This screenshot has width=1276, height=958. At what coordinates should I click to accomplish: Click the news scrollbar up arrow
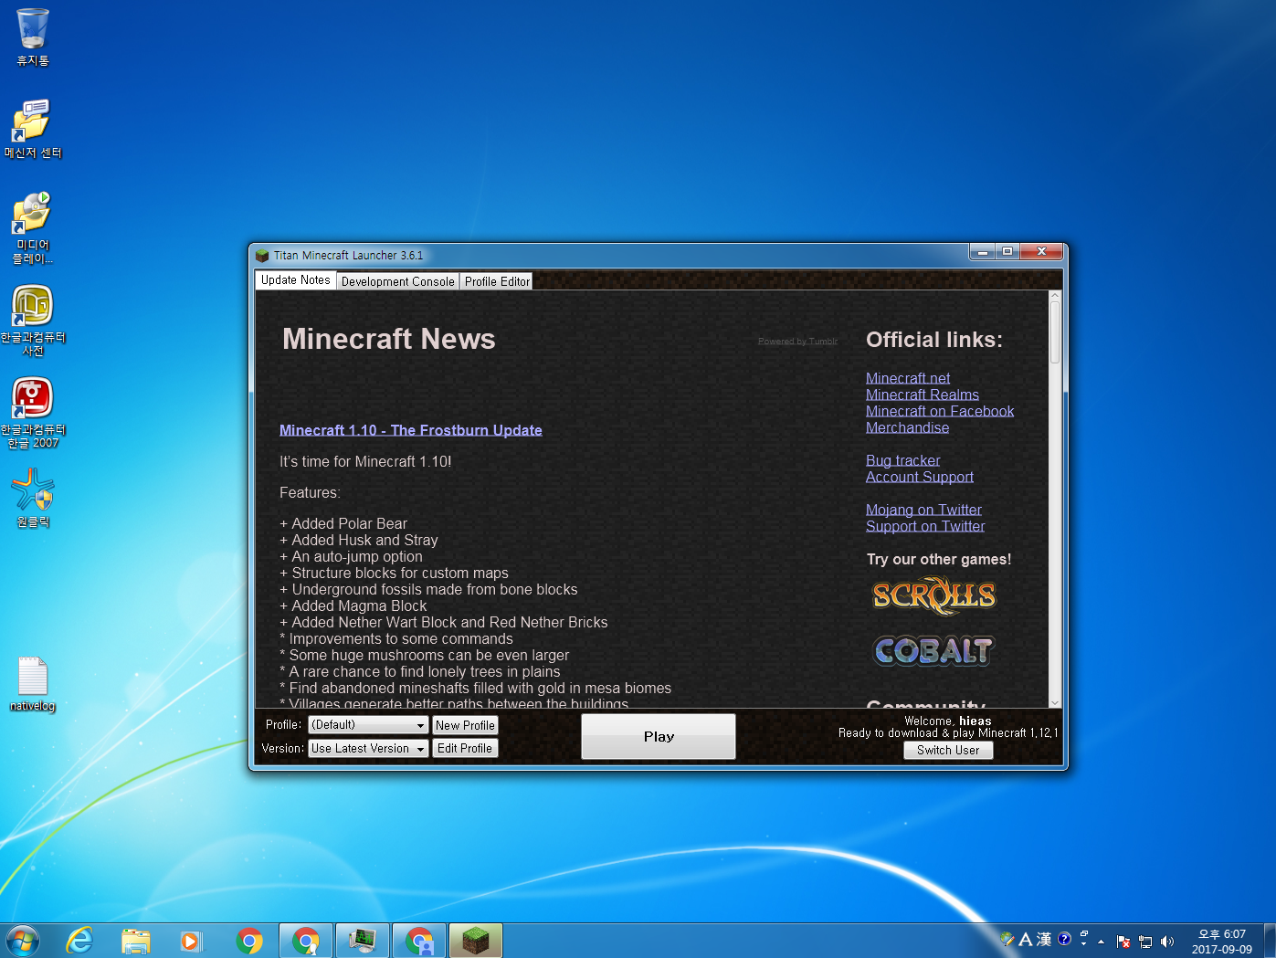[1055, 296]
